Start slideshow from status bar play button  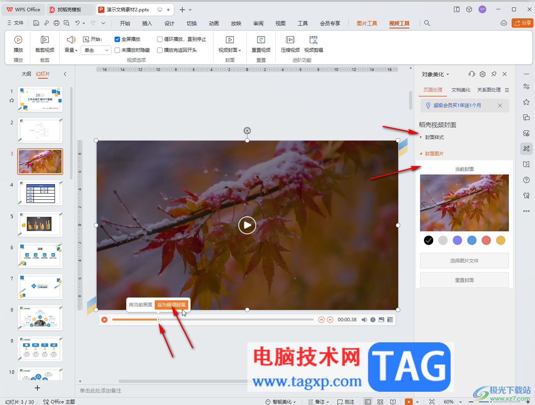pyautogui.click(x=409, y=401)
